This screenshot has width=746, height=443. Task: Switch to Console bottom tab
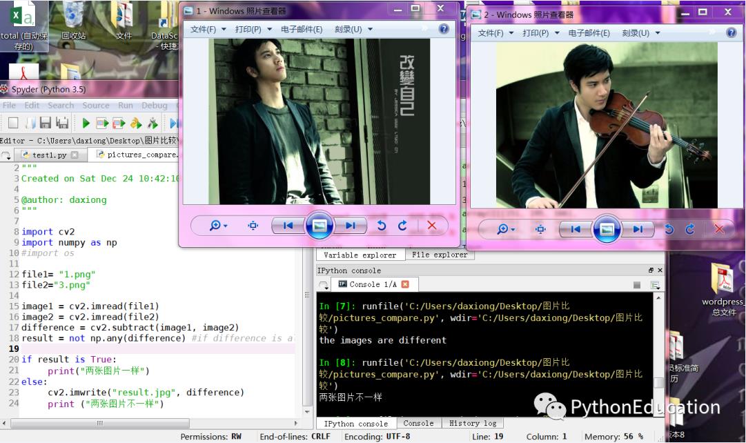coord(419,423)
